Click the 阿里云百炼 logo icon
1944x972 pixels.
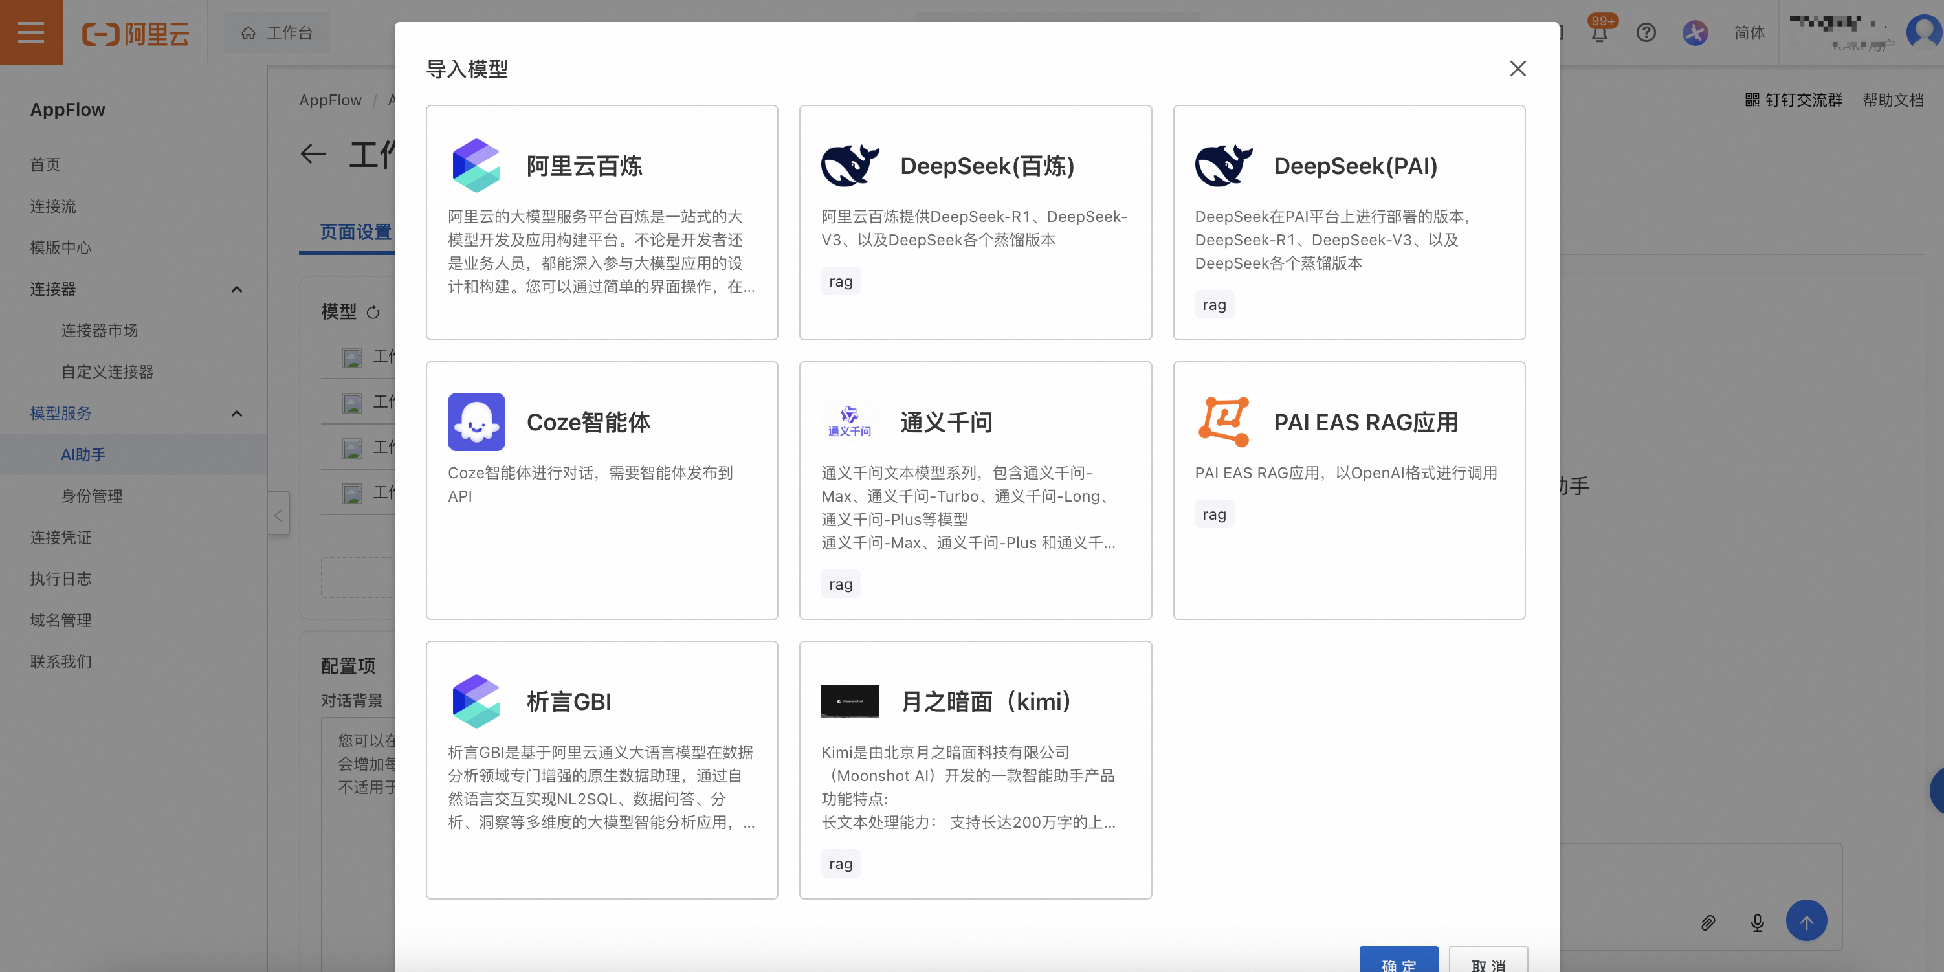(476, 165)
